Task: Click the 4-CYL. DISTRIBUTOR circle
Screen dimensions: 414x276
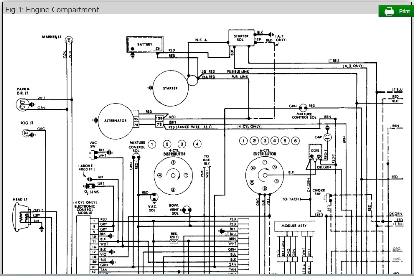Action: pos(173,176)
